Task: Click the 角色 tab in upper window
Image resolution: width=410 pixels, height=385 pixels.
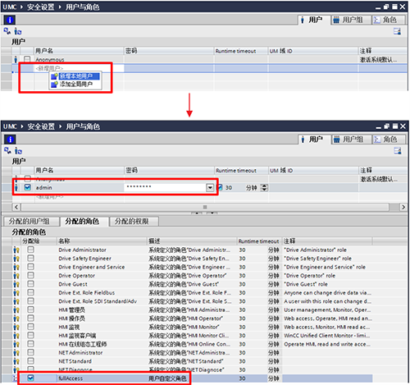Action: pos(388,20)
